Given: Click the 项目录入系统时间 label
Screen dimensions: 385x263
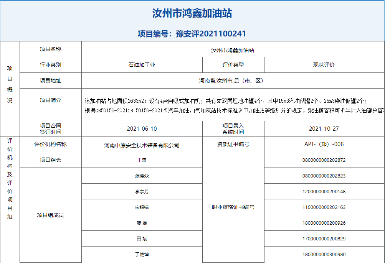Looking at the screenshot, I should coord(233,129).
